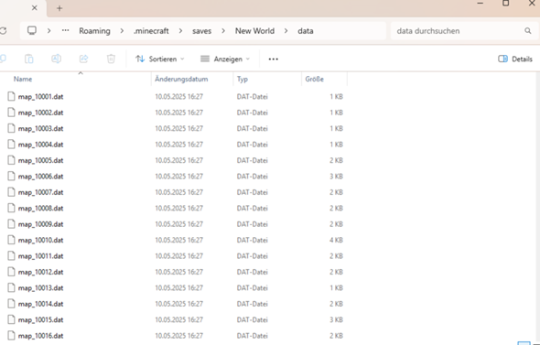Click file icon of map_10003.dat
The width and height of the screenshot is (540, 345).
point(11,128)
